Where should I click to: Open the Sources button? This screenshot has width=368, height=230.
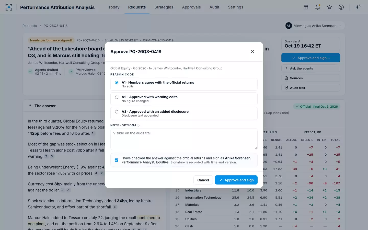311,78
